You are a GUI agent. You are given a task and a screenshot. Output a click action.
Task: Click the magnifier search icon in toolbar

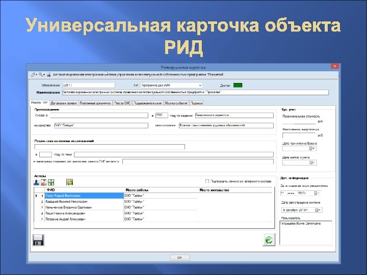click(x=41, y=74)
